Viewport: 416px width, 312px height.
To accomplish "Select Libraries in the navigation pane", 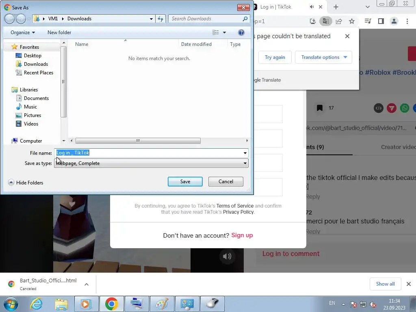I will click(x=29, y=90).
